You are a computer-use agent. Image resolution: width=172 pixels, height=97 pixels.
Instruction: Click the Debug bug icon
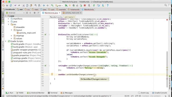[x=74, y=5]
